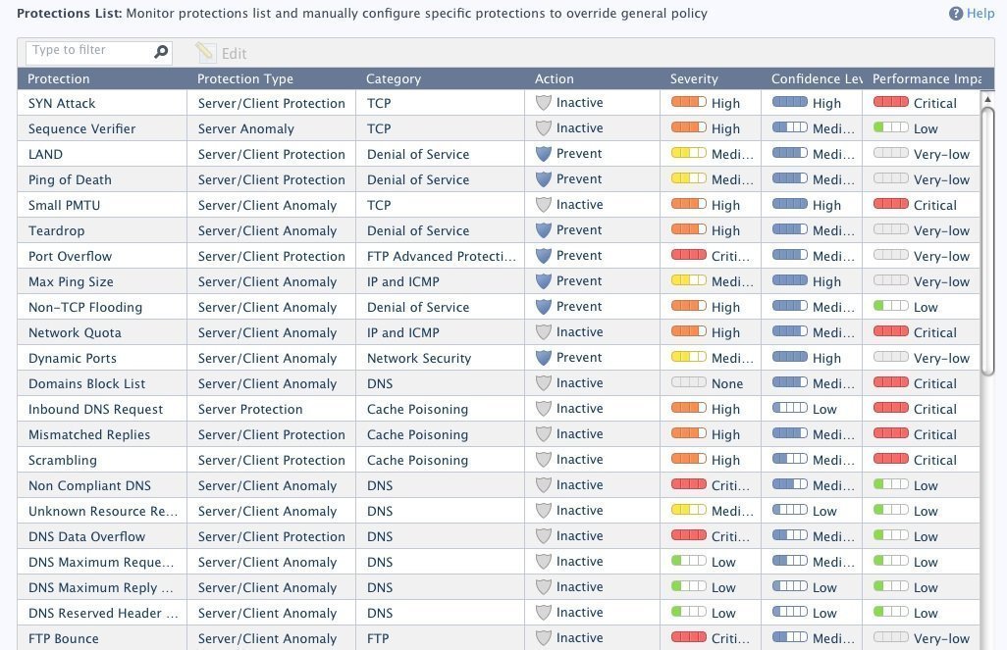This screenshot has width=1007, height=650.
Task: Click the Prevent shield icon for LAND
Action: click(x=544, y=154)
